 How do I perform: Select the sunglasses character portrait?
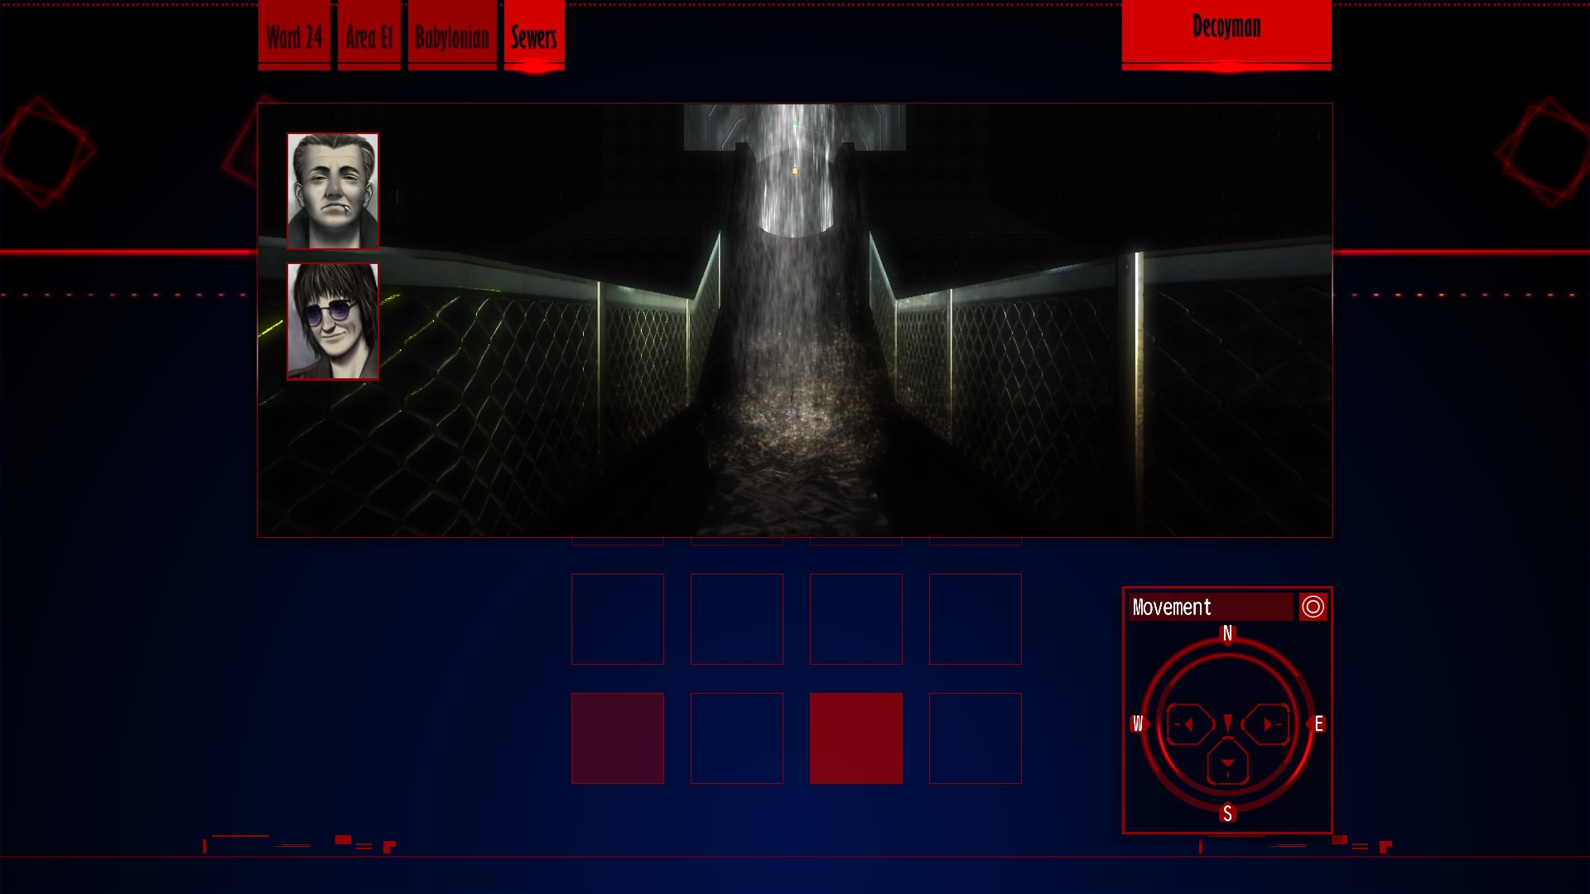(333, 321)
